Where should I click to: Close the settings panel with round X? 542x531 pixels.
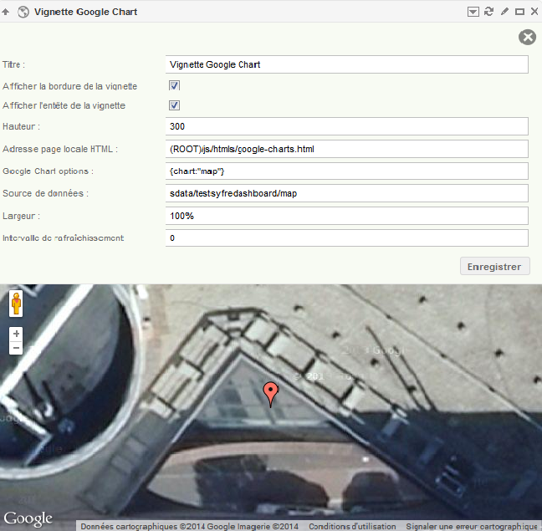[x=527, y=38]
